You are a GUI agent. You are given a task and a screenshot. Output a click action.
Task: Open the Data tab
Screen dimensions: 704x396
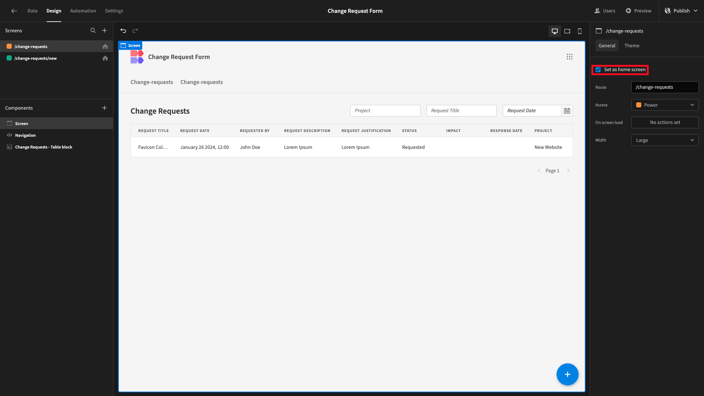pyautogui.click(x=32, y=11)
